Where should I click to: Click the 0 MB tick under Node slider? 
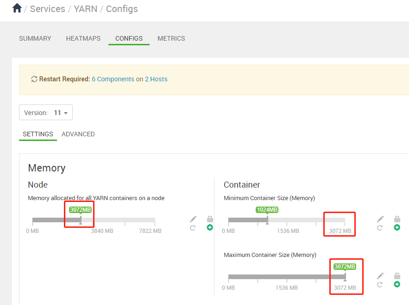pos(32,231)
